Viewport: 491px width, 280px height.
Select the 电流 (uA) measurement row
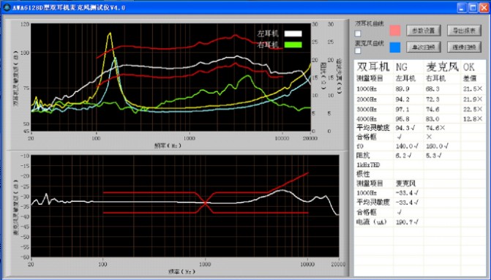pyautogui.click(x=419, y=222)
